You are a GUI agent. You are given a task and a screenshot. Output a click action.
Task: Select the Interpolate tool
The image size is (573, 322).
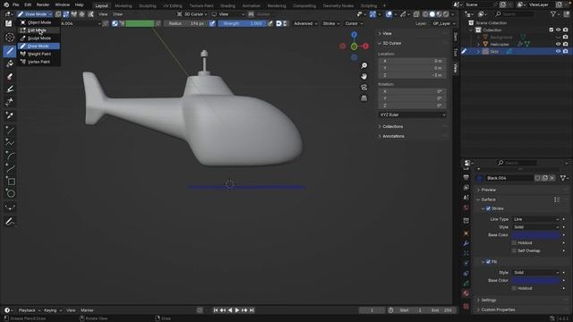(10, 208)
